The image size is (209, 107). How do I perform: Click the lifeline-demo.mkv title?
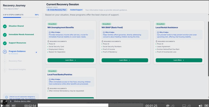(22, 101)
